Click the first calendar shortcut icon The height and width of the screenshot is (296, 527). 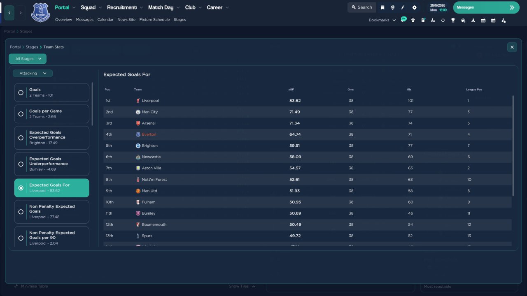(x=483, y=20)
